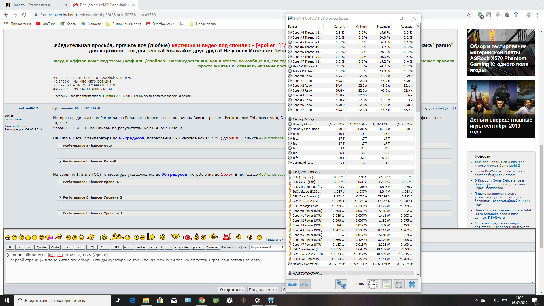The image size is (544, 306).
Task: Open HWiNFO remote network monitoring icon
Action: click(341, 284)
